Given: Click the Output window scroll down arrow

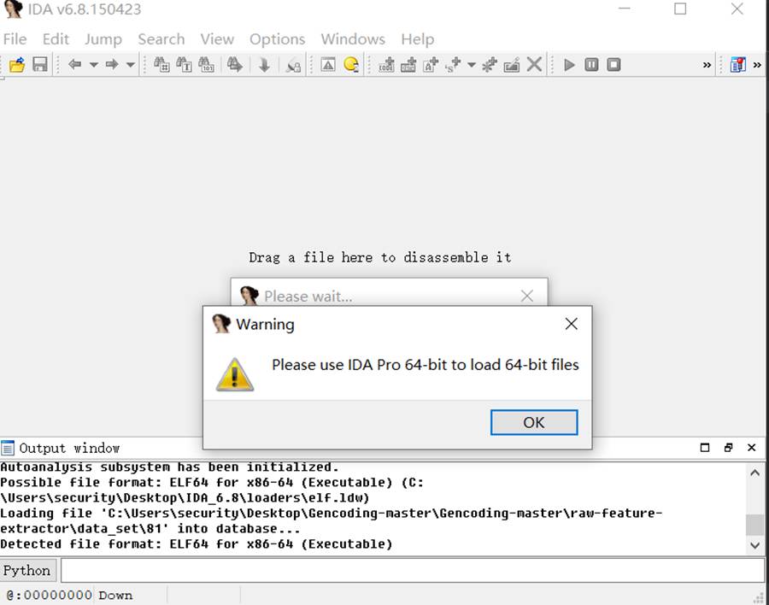Looking at the screenshot, I should [x=754, y=544].
